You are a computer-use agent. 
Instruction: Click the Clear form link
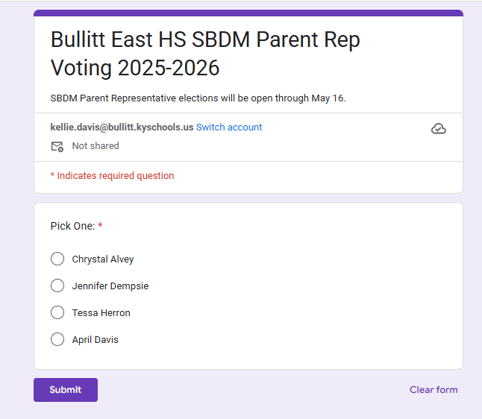coord(434,390)
